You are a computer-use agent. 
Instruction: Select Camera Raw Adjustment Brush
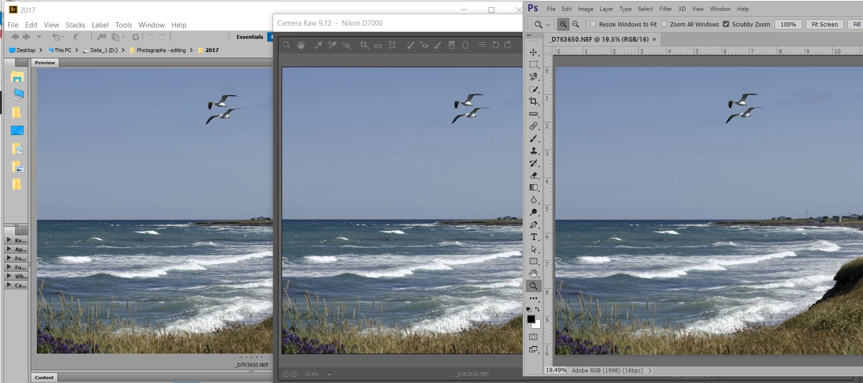pos(438,45)
